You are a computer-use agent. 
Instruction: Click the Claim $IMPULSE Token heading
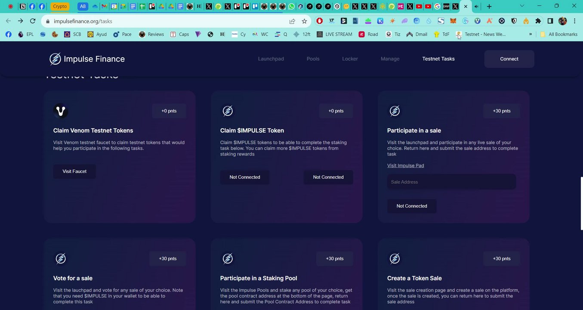pyautogui.click(x=252, y=130)
